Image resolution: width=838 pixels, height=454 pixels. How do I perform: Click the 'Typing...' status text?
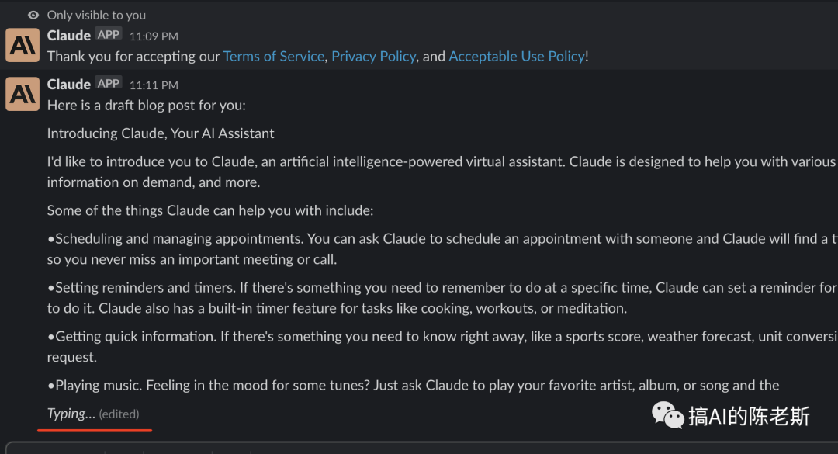(x=71, y=414)
